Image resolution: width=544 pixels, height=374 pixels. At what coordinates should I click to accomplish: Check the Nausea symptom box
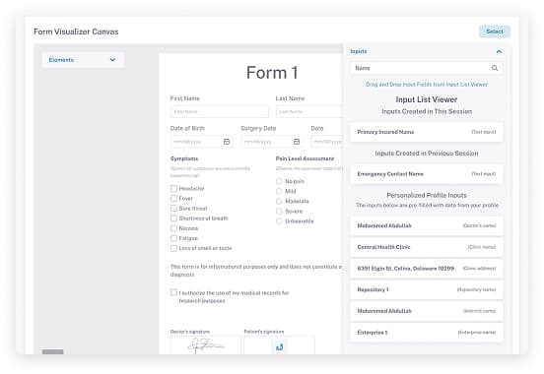tap(173, 228)
